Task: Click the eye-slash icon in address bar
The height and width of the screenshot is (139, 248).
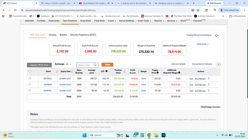Action: coord(193,10)
